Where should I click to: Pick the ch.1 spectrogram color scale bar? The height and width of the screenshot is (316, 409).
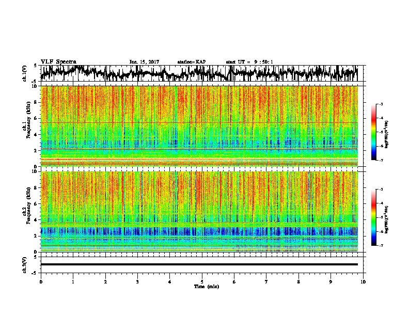[x=373, y=132]
